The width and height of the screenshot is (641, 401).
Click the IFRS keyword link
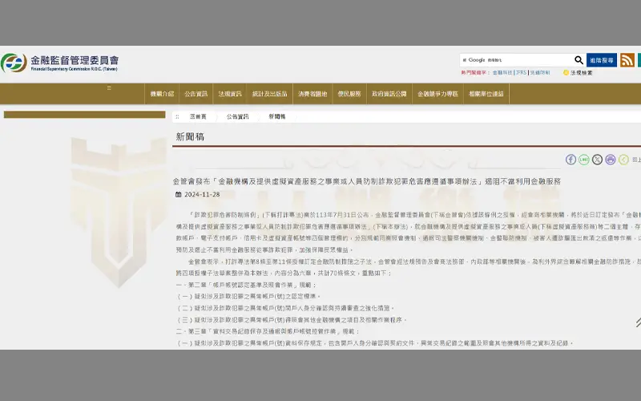[x=521, y=72]
